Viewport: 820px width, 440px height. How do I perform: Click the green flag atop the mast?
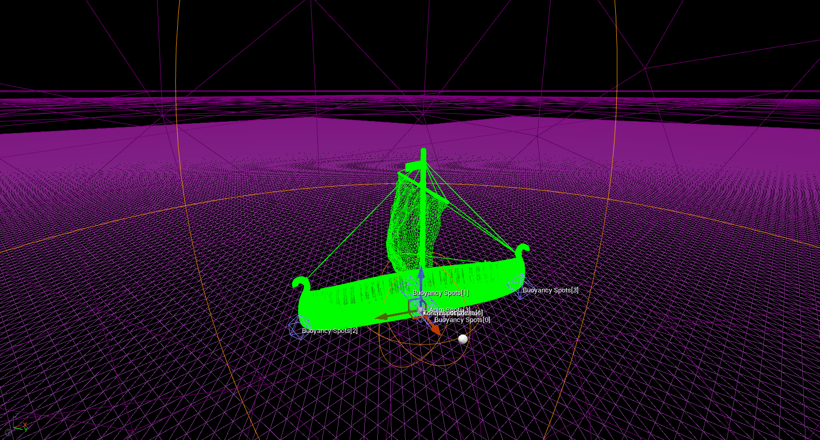pyautogui.click(x=414, y=166)
